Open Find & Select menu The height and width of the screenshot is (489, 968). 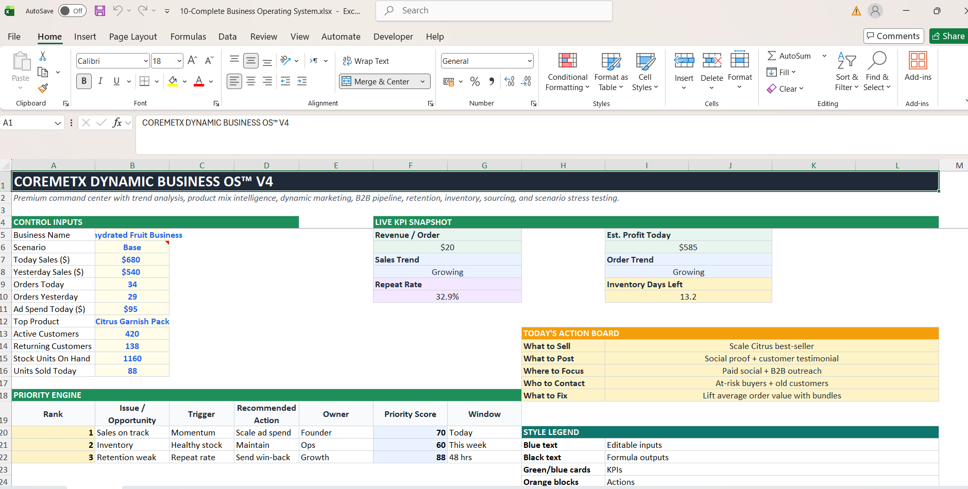[x=877, y=72]
